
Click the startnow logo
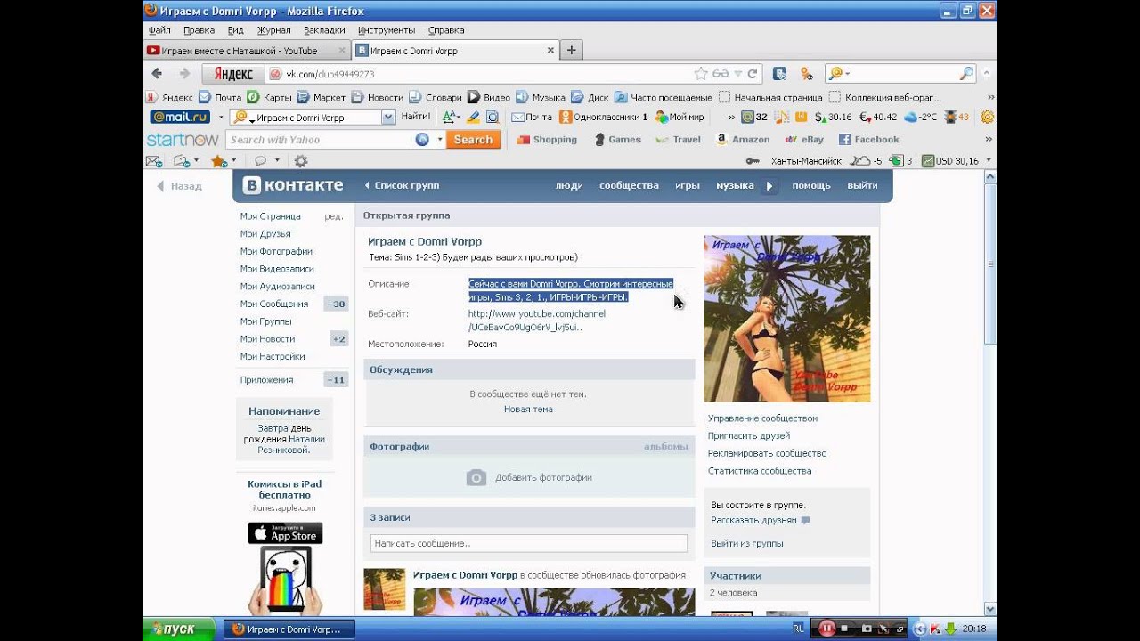(x=182, y=140)
